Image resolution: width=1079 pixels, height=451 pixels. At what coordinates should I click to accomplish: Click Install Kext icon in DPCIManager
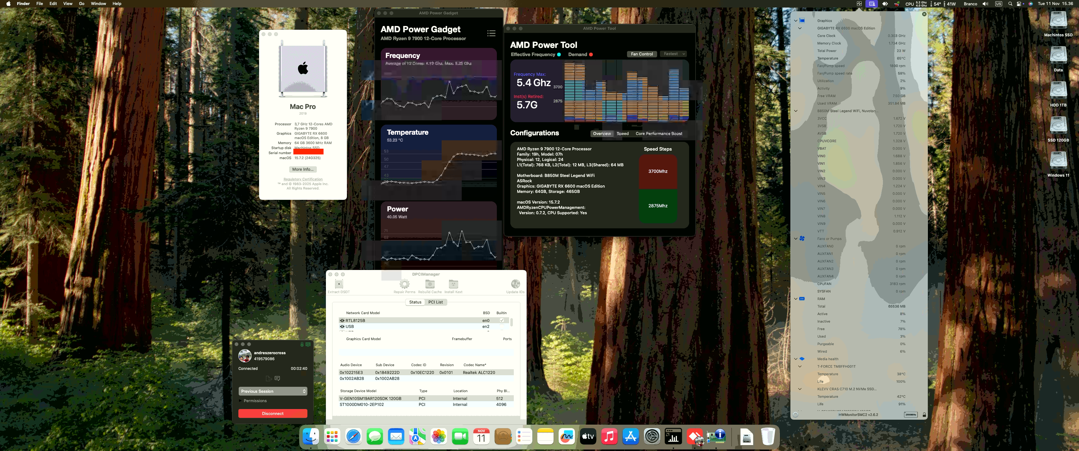point(453,284)
